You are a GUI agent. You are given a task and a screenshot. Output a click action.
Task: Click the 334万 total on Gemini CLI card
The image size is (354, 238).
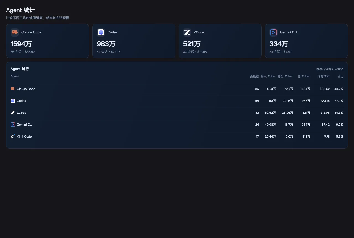click(279, 44)
